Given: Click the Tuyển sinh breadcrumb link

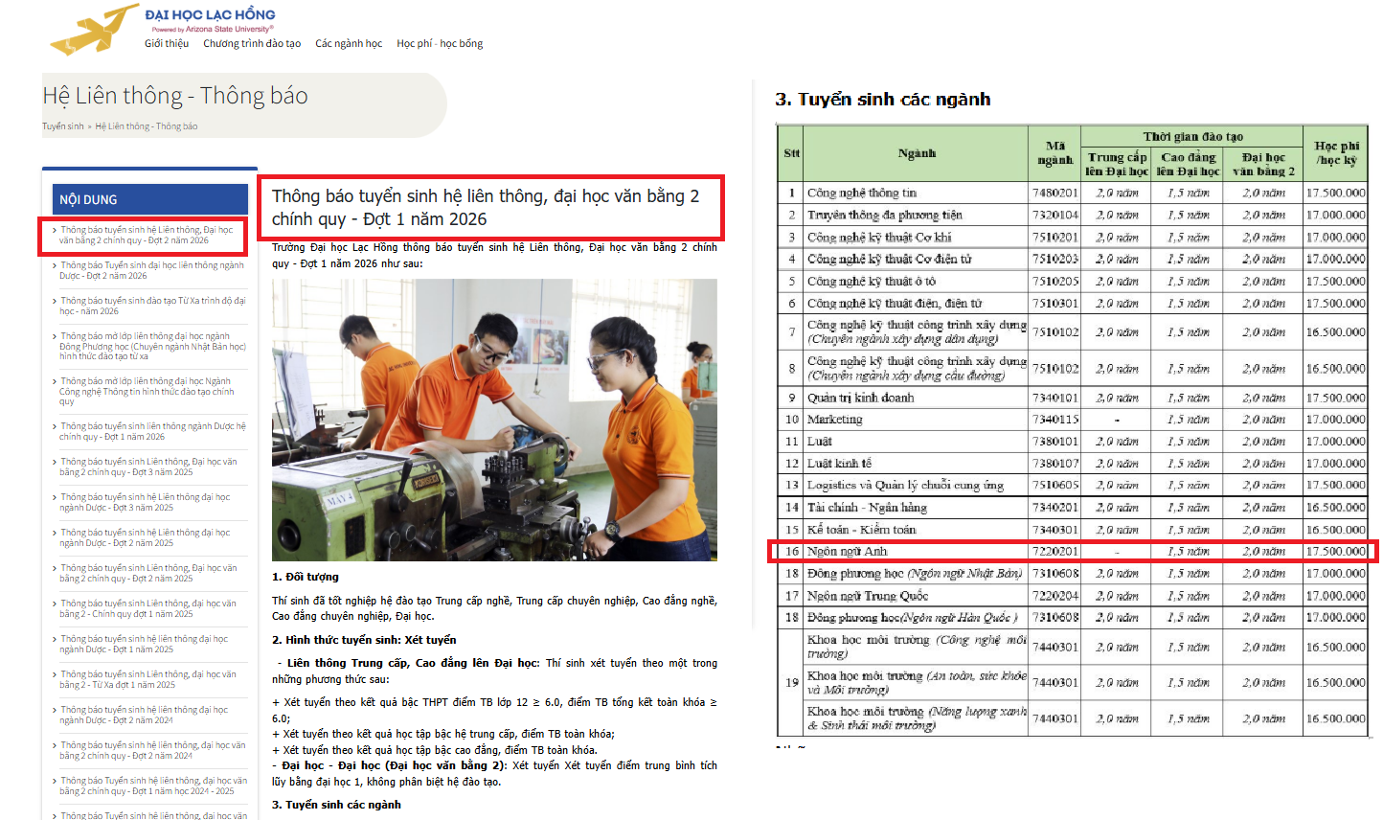Looking at the screenshot, I should [x=63, y=126].
